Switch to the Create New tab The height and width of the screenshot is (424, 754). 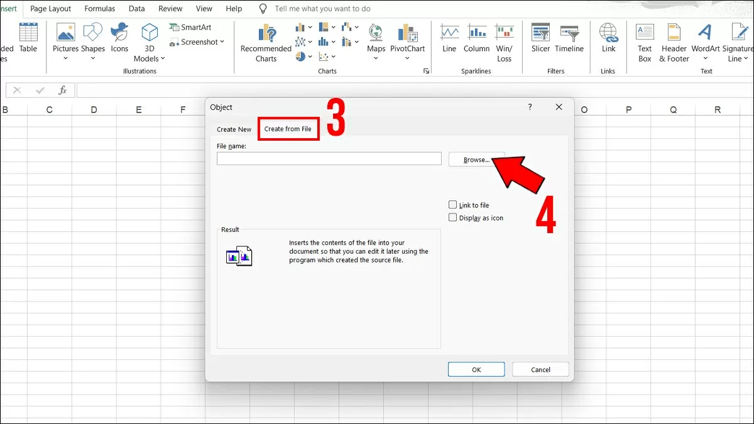point(234,129)
